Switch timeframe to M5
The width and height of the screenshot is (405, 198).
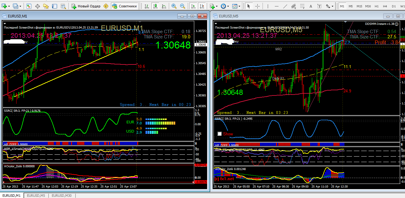(x=351, y=6)
